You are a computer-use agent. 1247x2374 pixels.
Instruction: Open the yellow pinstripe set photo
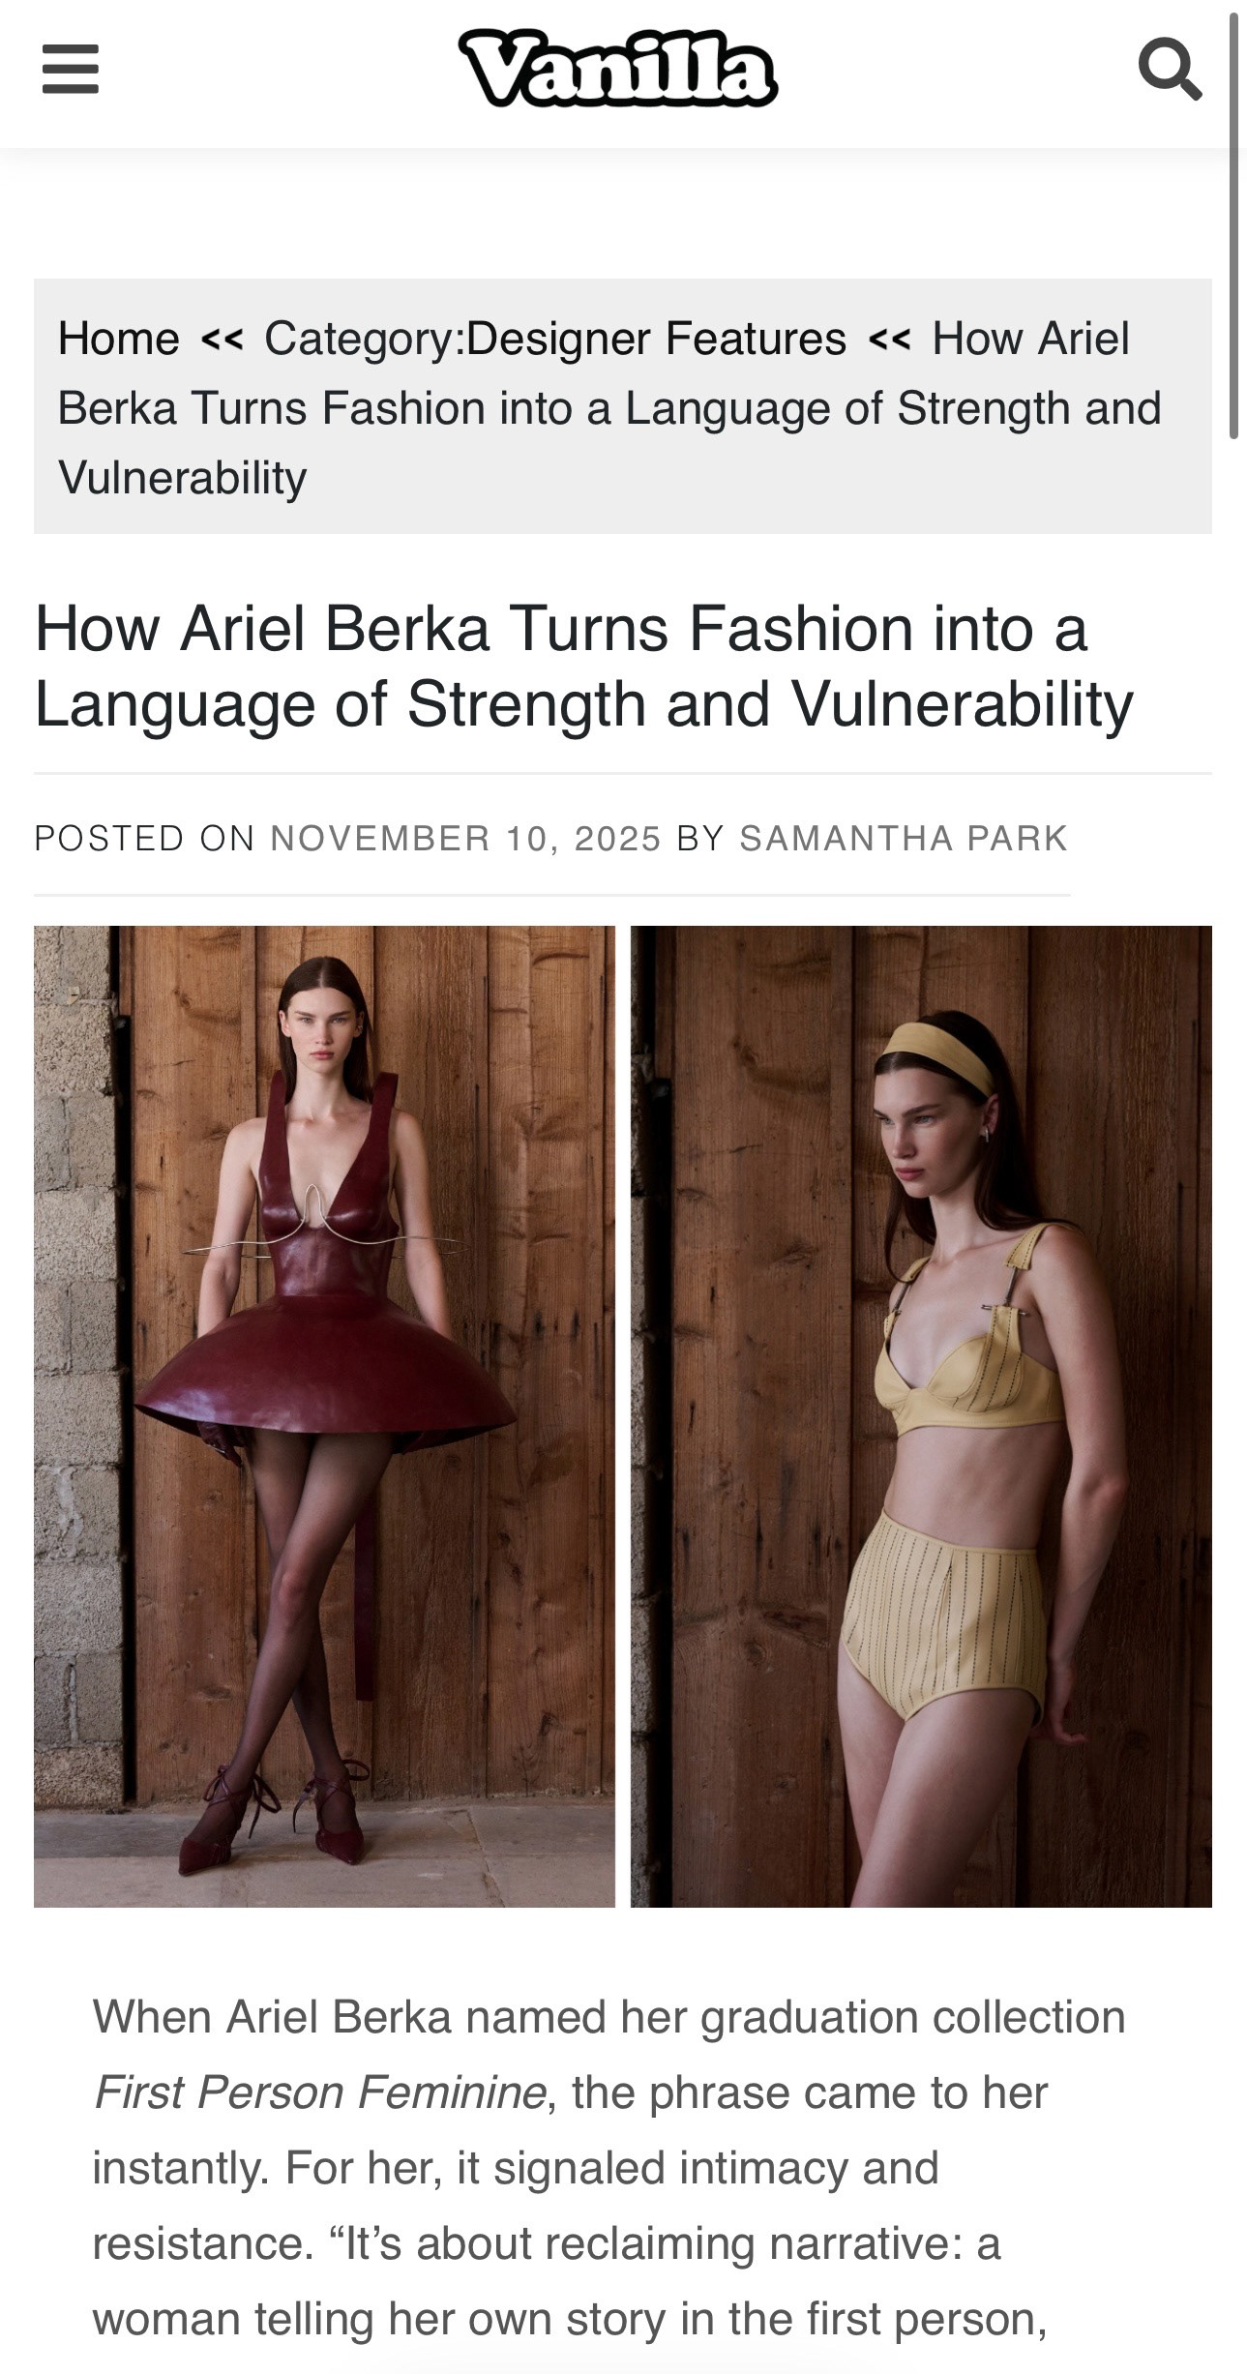pyautogui.click(x=921, y=1416)
